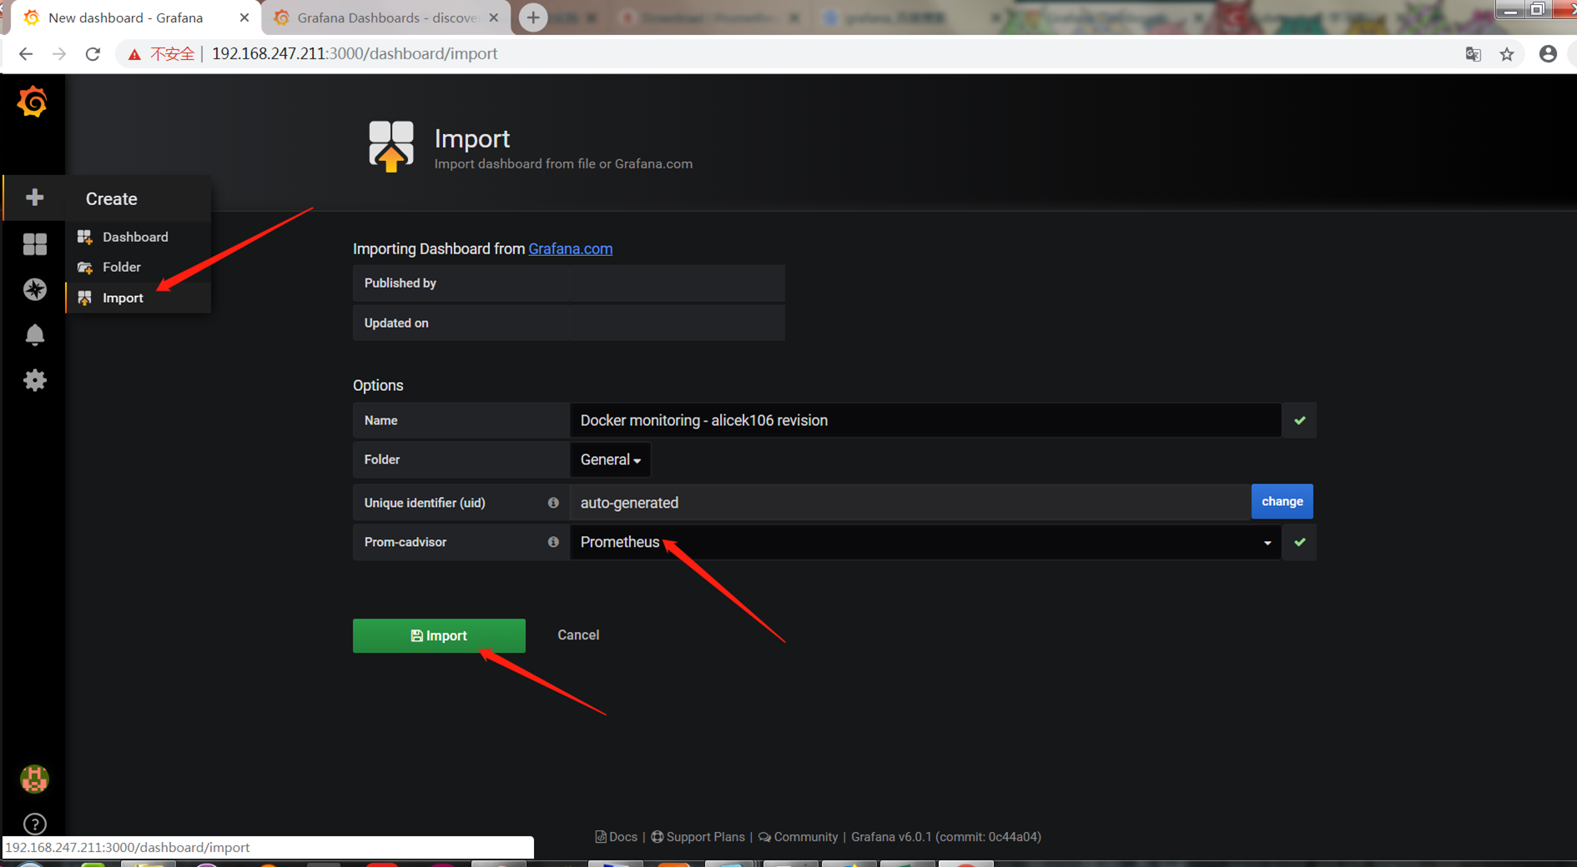Screen dimensions: 1577x867
Task: Open the Alerting bell icon
Action: tap(34, 335)
